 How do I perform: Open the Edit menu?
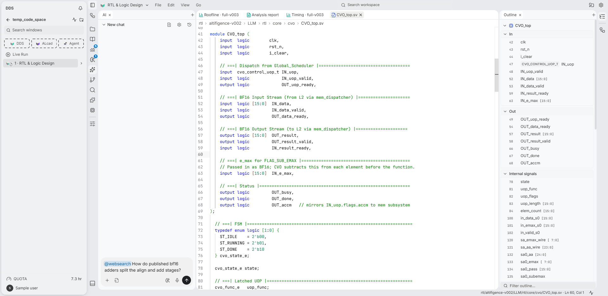[171, 5]
